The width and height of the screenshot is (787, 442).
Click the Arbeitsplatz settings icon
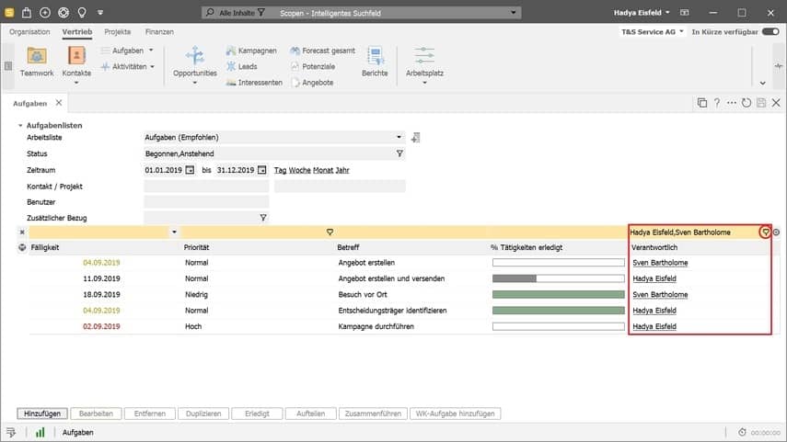424,55
